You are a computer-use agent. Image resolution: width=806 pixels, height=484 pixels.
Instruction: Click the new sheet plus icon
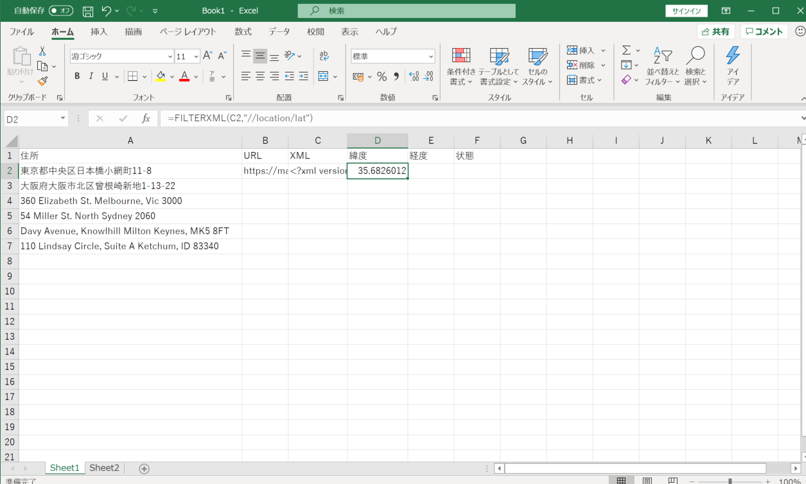pos(144,469)
